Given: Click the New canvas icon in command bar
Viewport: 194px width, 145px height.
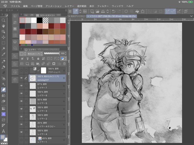Looking at the screenshot, I should point(92,11).
